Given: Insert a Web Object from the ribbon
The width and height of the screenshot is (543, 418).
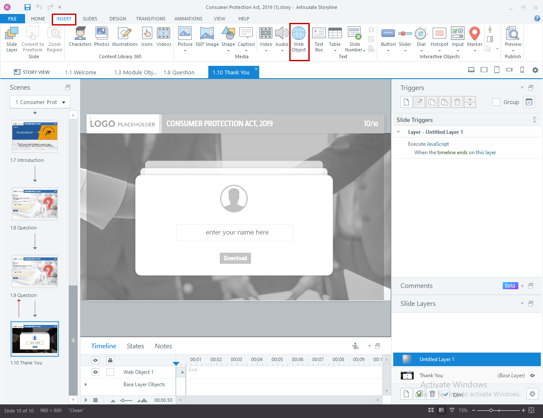Looking at the screenshot, I should click(299, 40).
